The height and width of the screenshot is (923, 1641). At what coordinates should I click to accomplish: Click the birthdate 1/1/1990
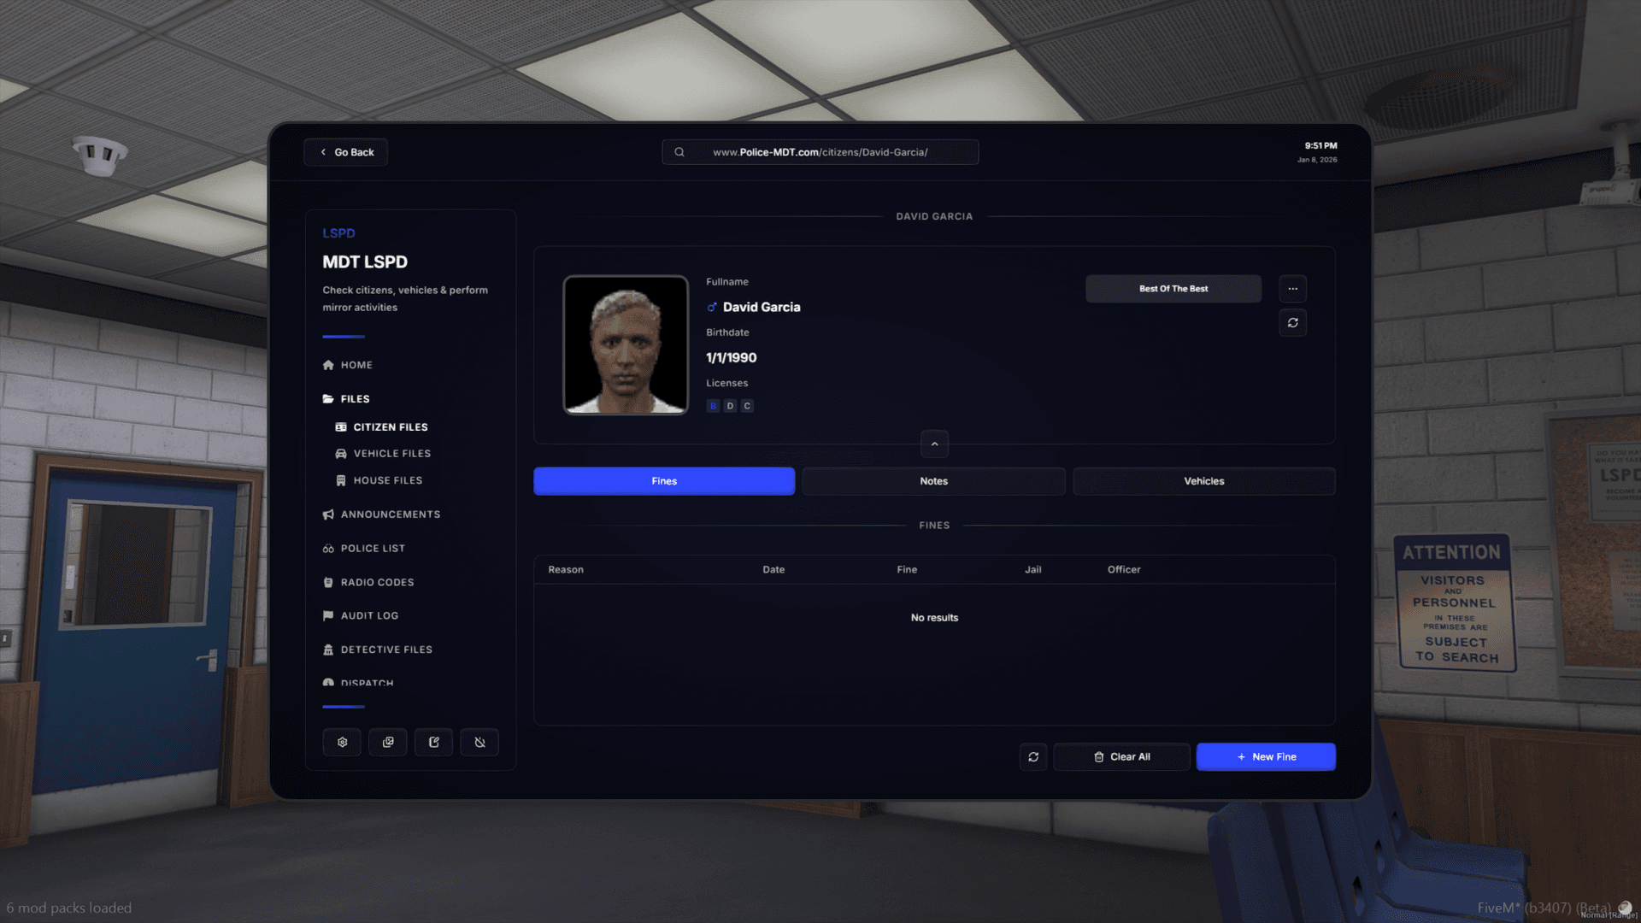coord(731,358)
